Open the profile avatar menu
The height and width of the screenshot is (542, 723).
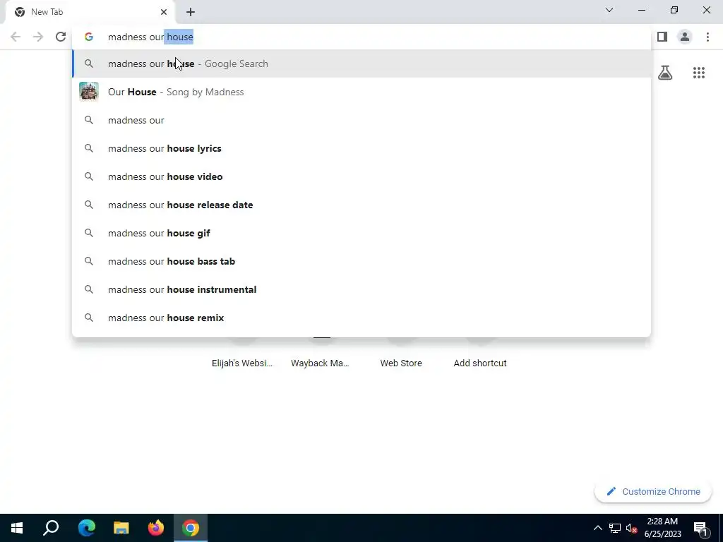pyautogui.click(x=685, y=37)
